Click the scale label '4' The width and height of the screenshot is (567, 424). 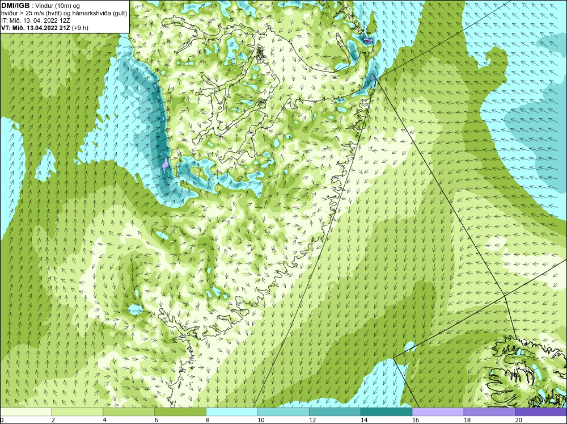(x=105, y=420)
